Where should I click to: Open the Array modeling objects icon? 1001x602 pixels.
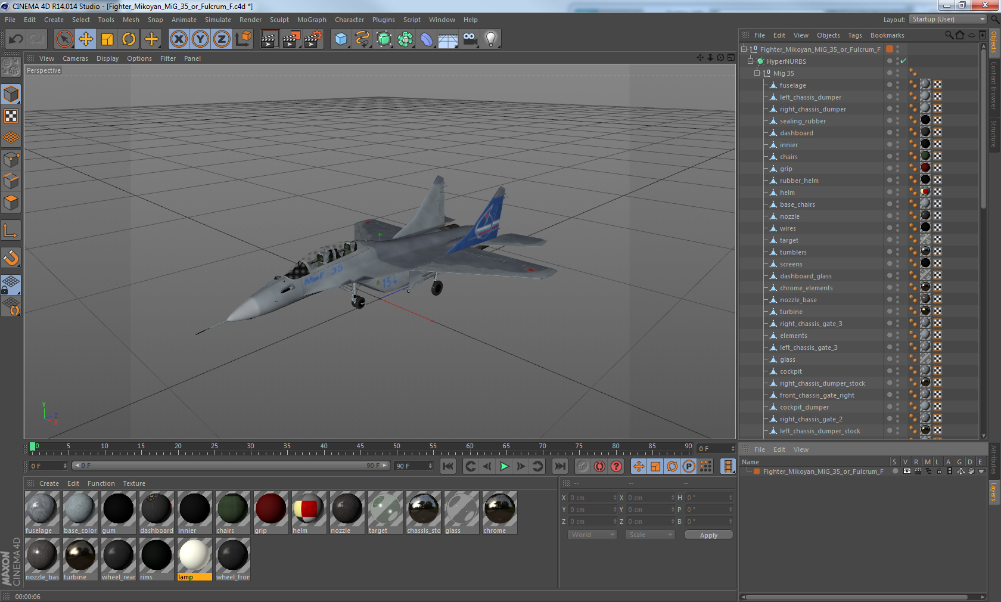pos(405,39)
